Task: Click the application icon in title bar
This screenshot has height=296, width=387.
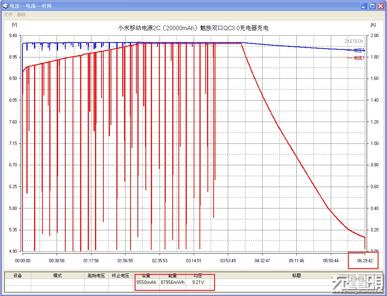Action: pyautogui.click(x=5, y=6)
